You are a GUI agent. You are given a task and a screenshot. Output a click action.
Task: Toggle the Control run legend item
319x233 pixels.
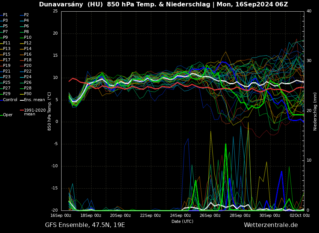pyautogui.click(x=10, y=100)
